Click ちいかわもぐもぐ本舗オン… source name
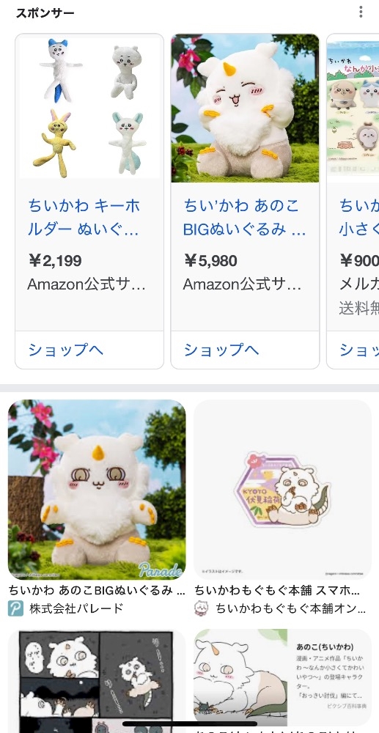Viewport: 379px width, 733px height. click(291, 608)
